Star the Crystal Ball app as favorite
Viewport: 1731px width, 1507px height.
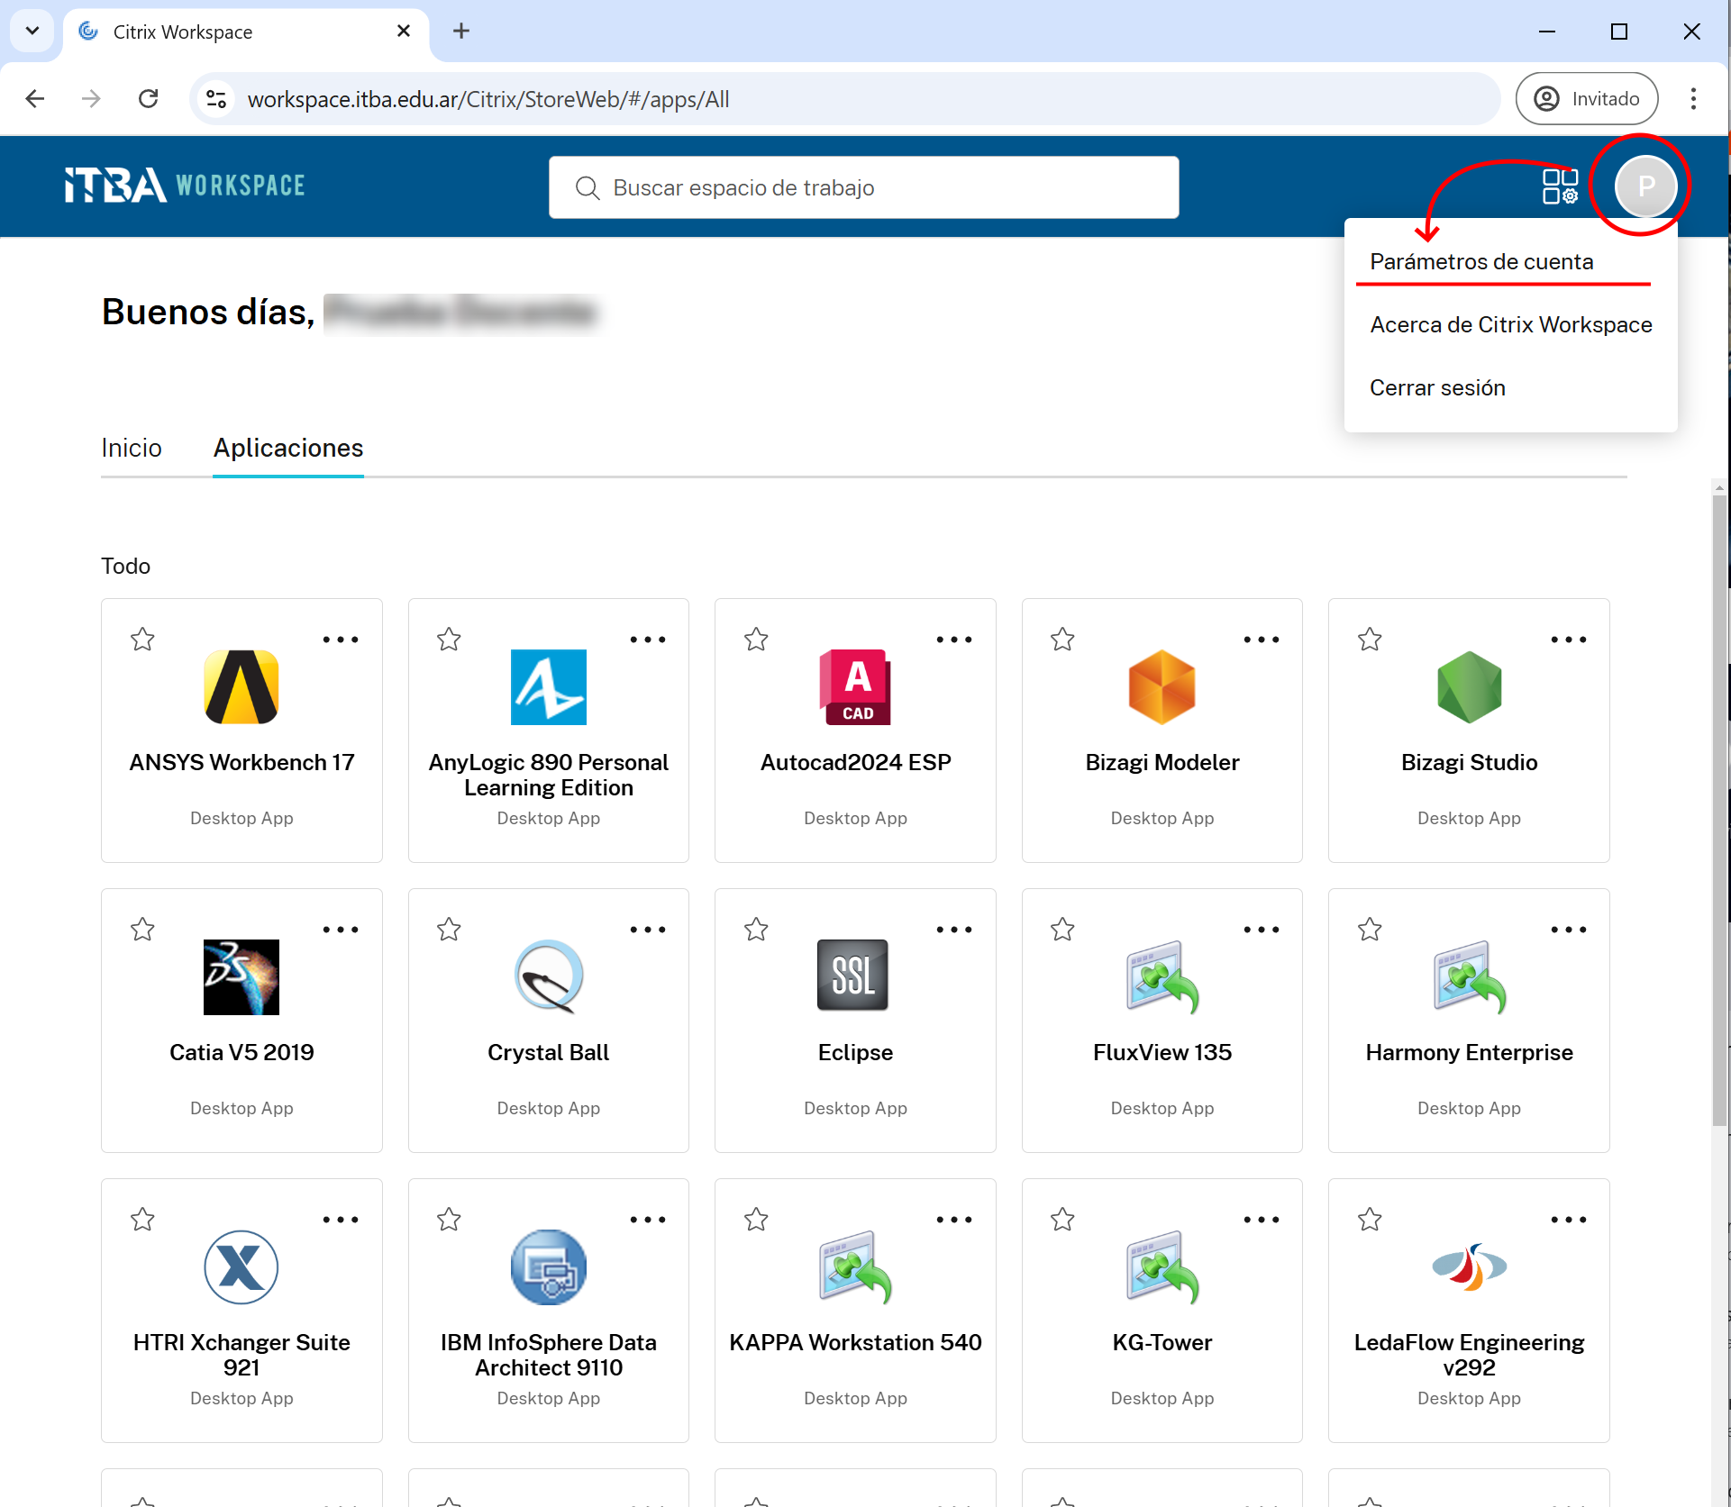click(x=449, y=930)
